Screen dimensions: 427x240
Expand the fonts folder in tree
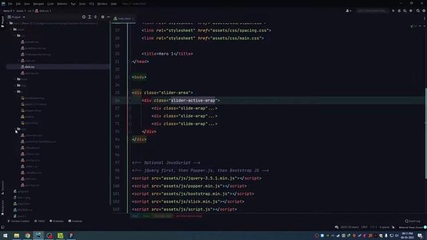pyautogui.click(x=15, y=79)
